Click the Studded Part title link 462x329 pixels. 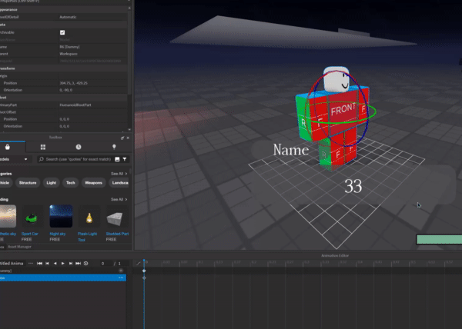[117, 234]
